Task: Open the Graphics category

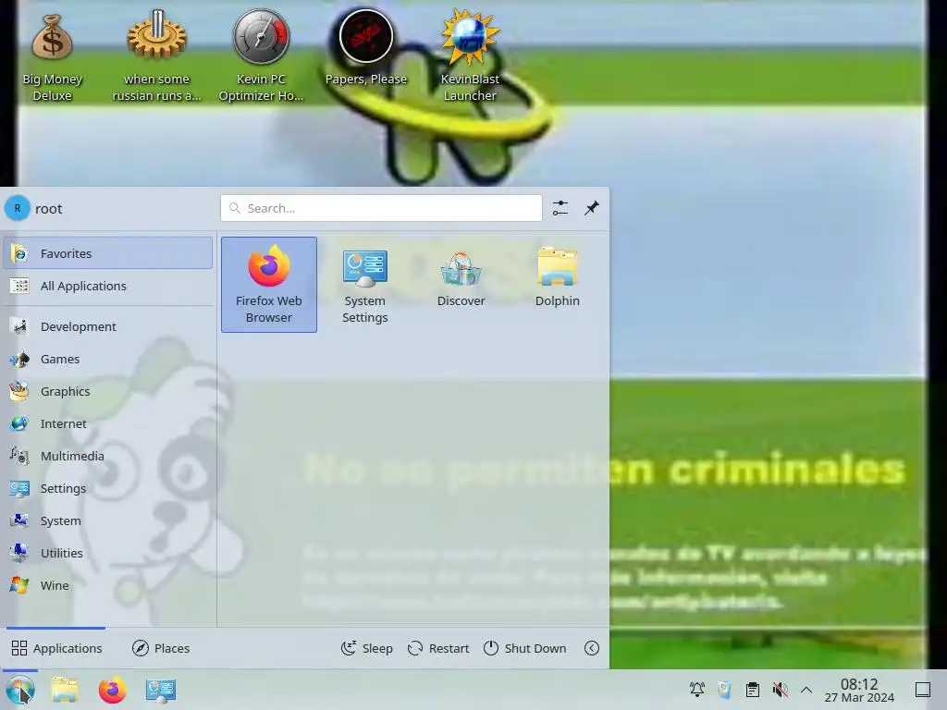Action: coord(108,391)
